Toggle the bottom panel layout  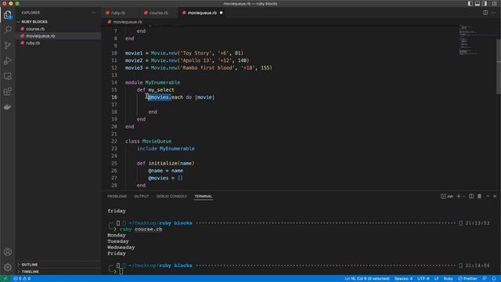[478, 3]
